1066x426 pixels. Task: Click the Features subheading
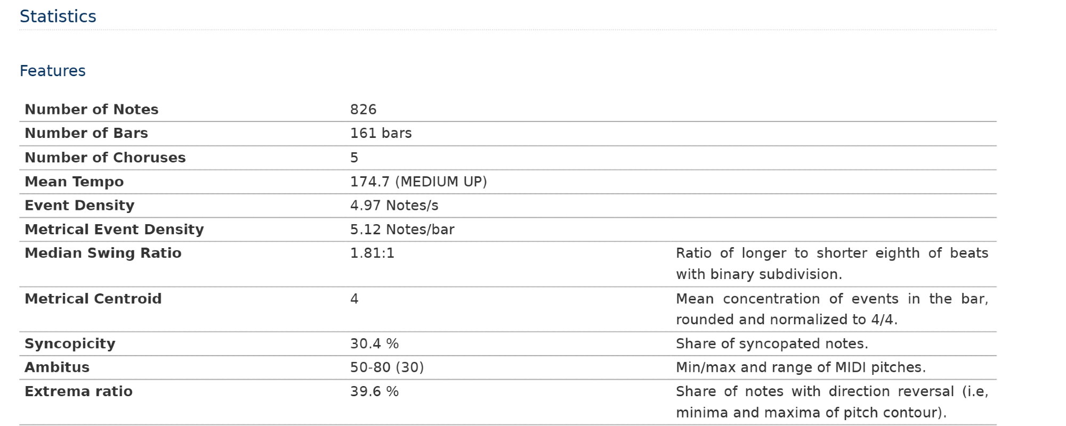(53, 71)
